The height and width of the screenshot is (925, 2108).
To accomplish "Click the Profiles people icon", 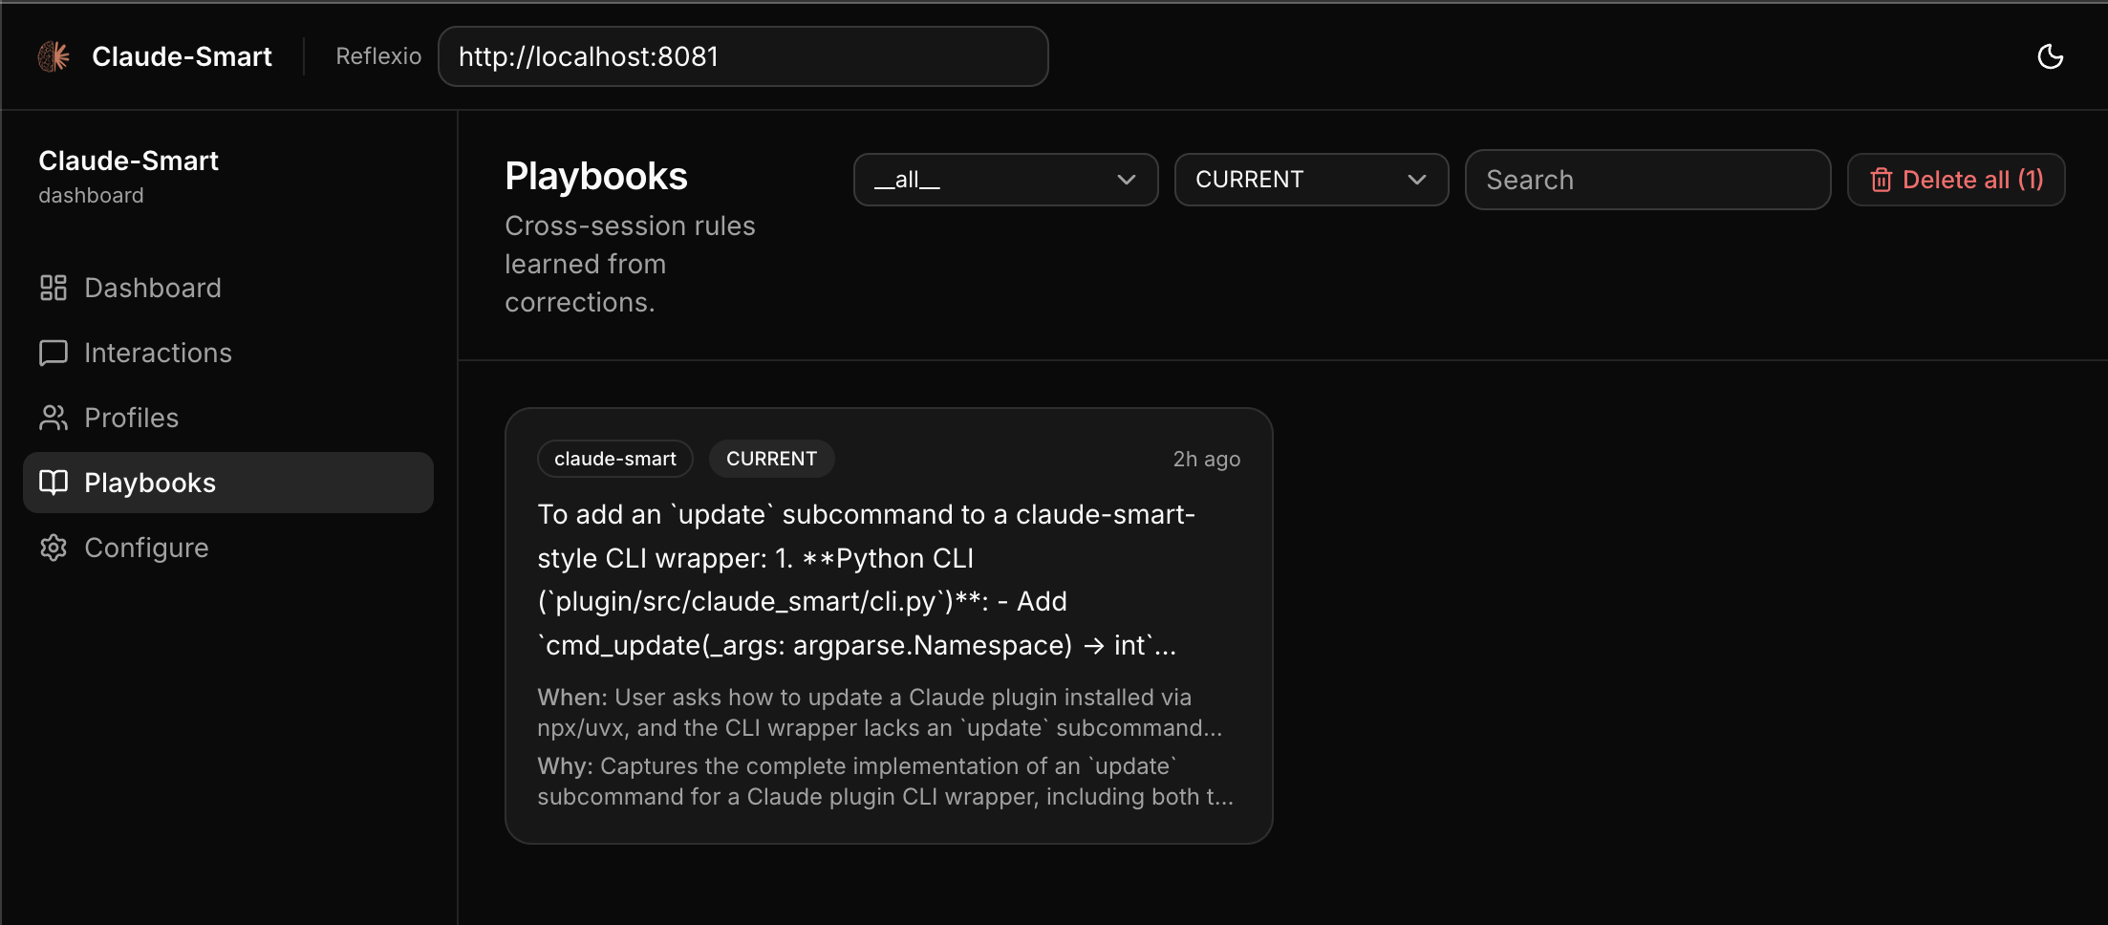I will pos(53,417).
